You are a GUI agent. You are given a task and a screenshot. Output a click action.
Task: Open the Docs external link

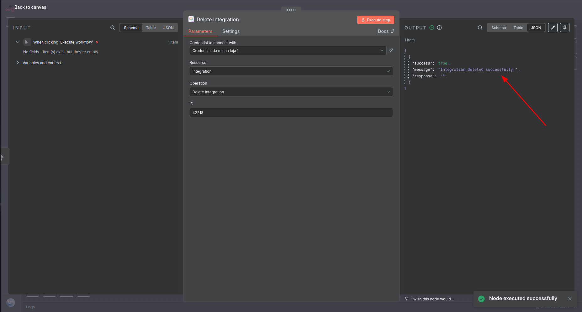click(386, 31)
